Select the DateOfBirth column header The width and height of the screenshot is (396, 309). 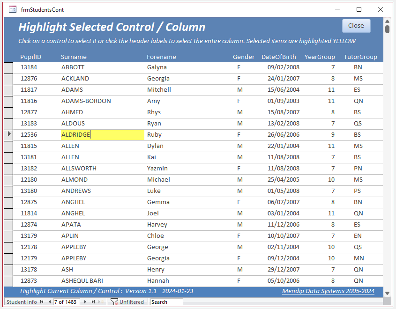(279, 57)
